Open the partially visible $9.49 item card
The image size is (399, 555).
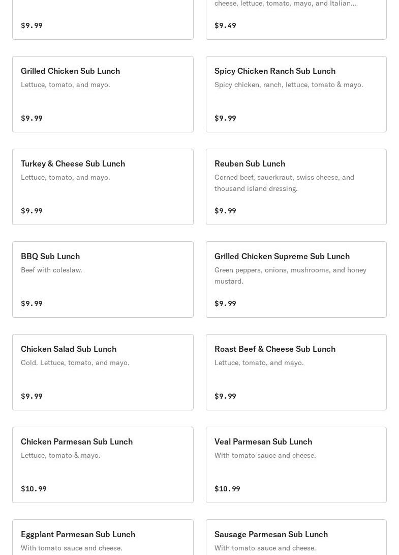296,20
